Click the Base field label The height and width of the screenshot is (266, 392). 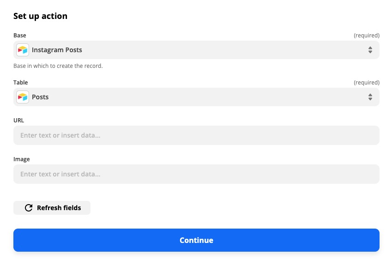pyautogui.click(x=20, y=35)
